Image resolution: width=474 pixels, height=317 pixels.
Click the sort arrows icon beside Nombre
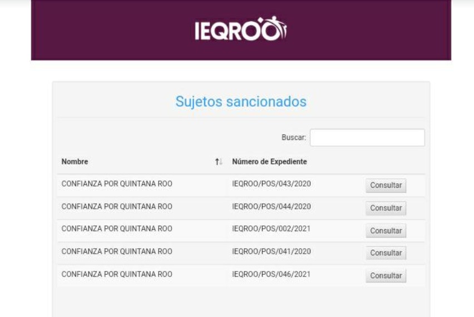click(218, 162)
